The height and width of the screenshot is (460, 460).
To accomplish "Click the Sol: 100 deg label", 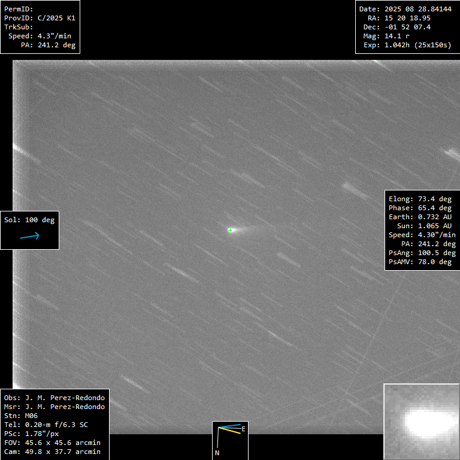I will (29, 220).
